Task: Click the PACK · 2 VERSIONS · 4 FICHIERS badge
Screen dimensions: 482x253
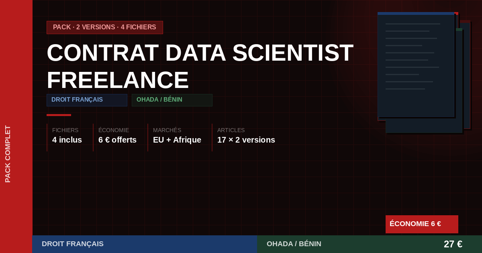Action: 105,27
